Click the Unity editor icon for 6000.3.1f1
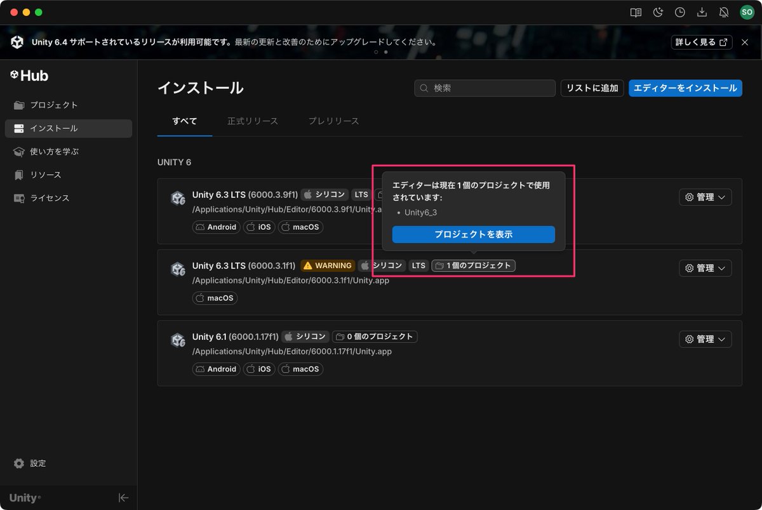 coord(178,269)
